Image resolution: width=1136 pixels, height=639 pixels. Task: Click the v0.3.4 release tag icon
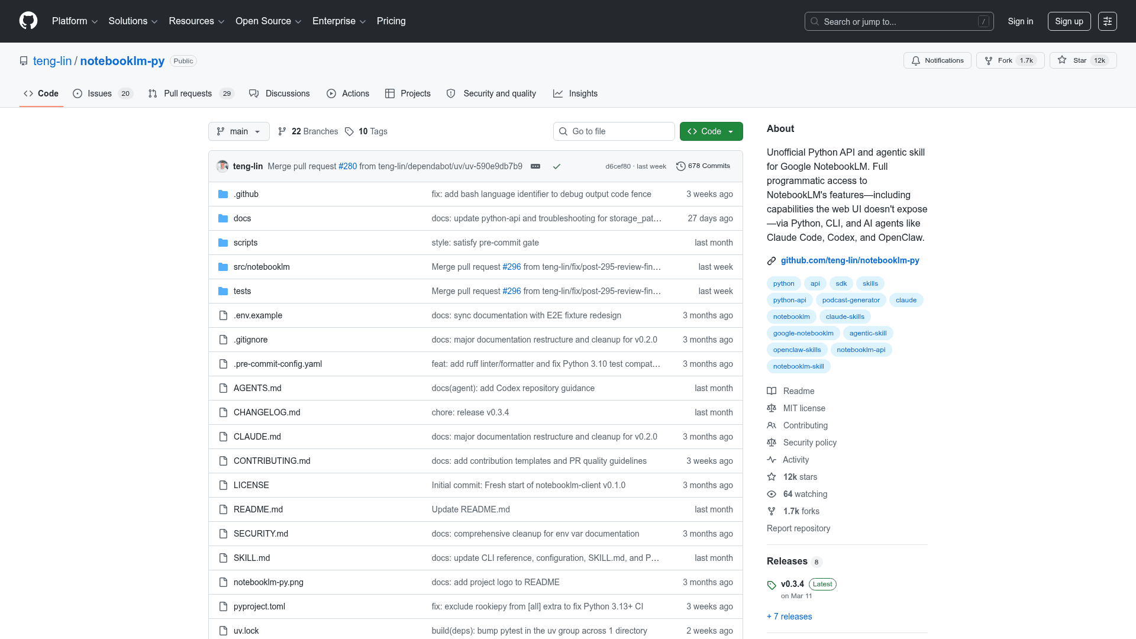(772, 585)
